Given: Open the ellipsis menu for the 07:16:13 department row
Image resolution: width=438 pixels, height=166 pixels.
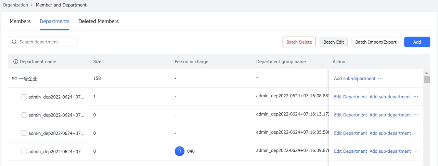Looking at the screenshot, I should pyautogui.click(x=416, y=115).
